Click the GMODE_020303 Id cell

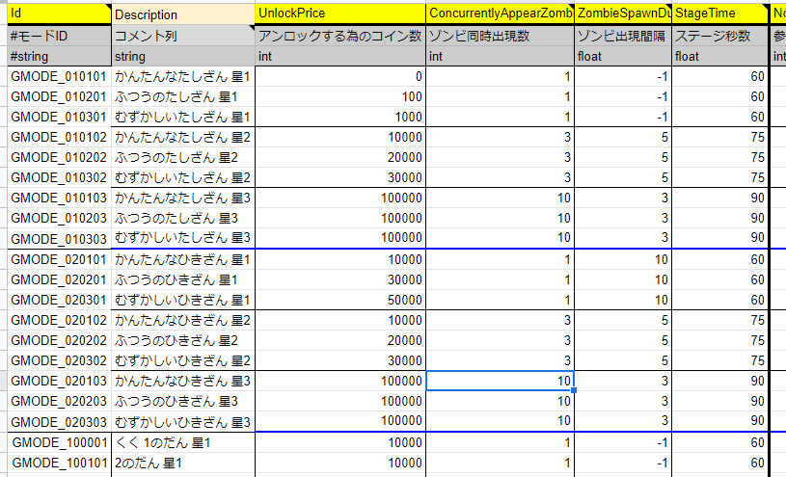click(x=56, y=422)
